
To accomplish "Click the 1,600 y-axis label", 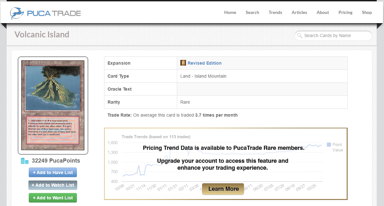I will (x=113, y=143).
